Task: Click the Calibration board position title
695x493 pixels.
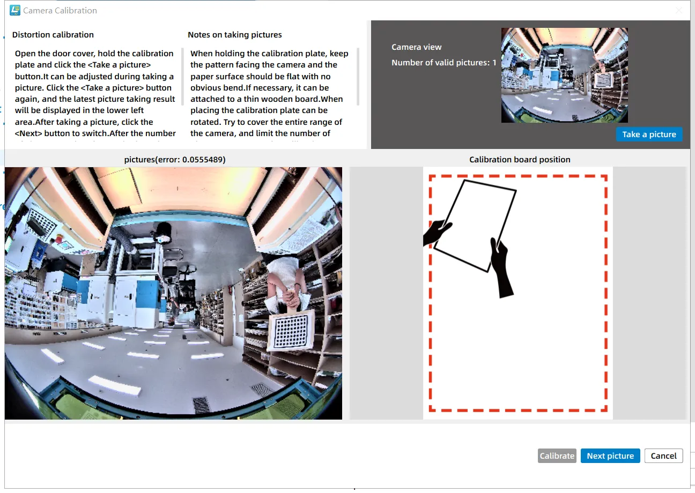Action: pos(519,160)
